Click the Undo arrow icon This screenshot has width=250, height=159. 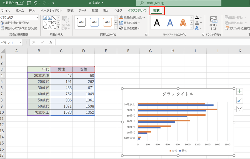coord(36,3)
